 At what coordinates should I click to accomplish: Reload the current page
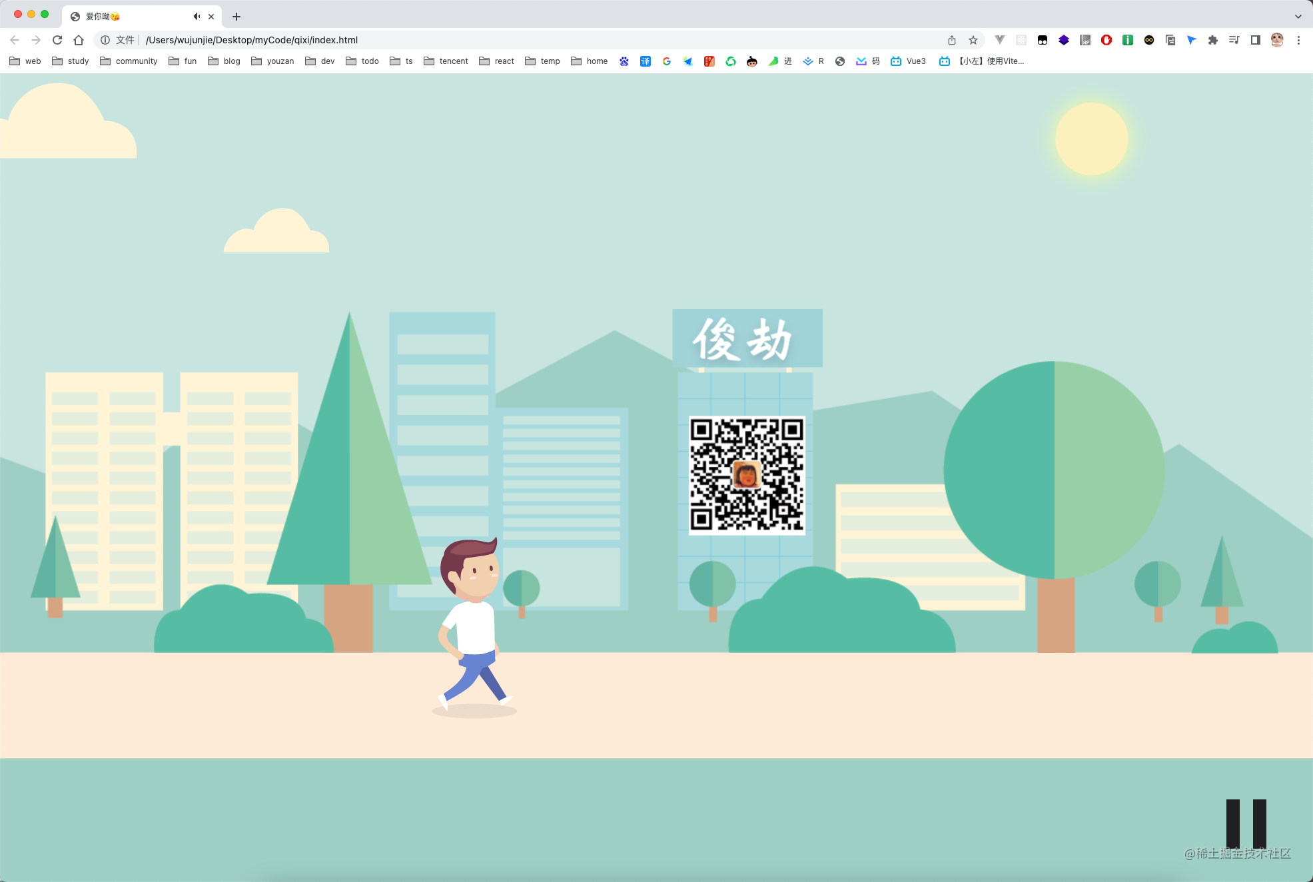click(x=57, y=40)
